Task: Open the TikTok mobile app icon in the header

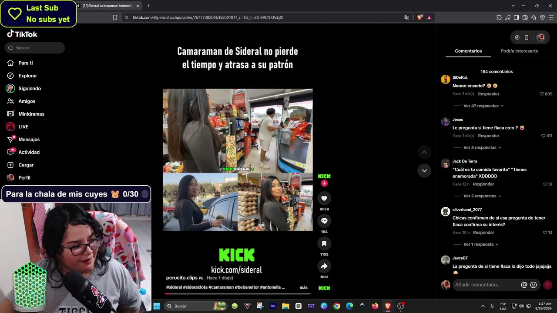Action: tap(527, 37)
